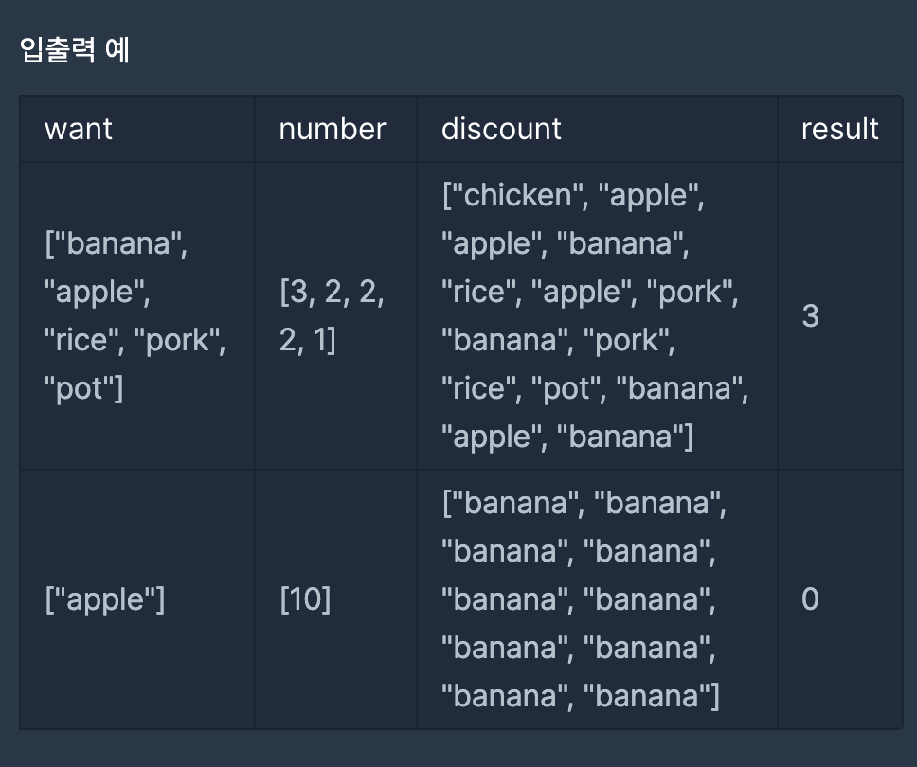This screenshot has width=917, height=767.
Task: Click the discount column header
Action: [501, 129]
